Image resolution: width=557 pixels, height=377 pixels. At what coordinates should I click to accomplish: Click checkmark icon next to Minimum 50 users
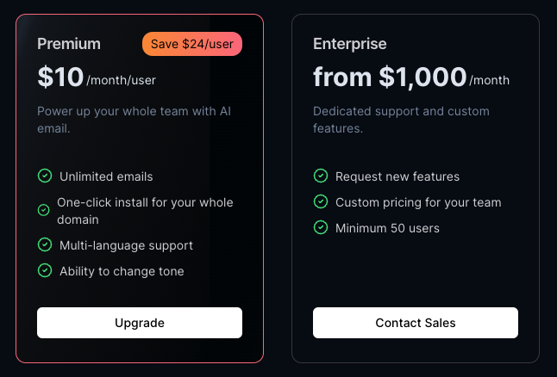point(321,227)
